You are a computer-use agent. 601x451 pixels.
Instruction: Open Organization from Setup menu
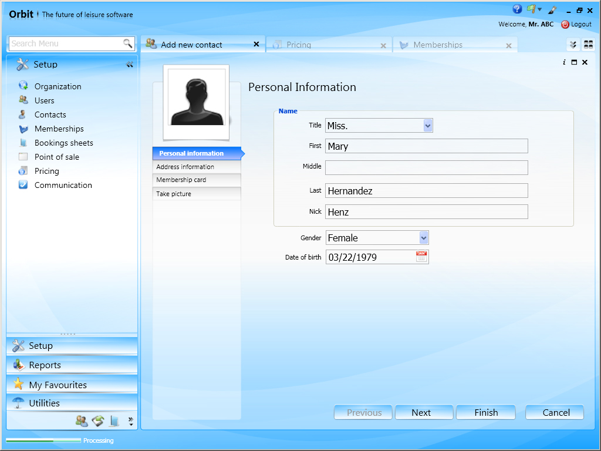click(58, 86)
